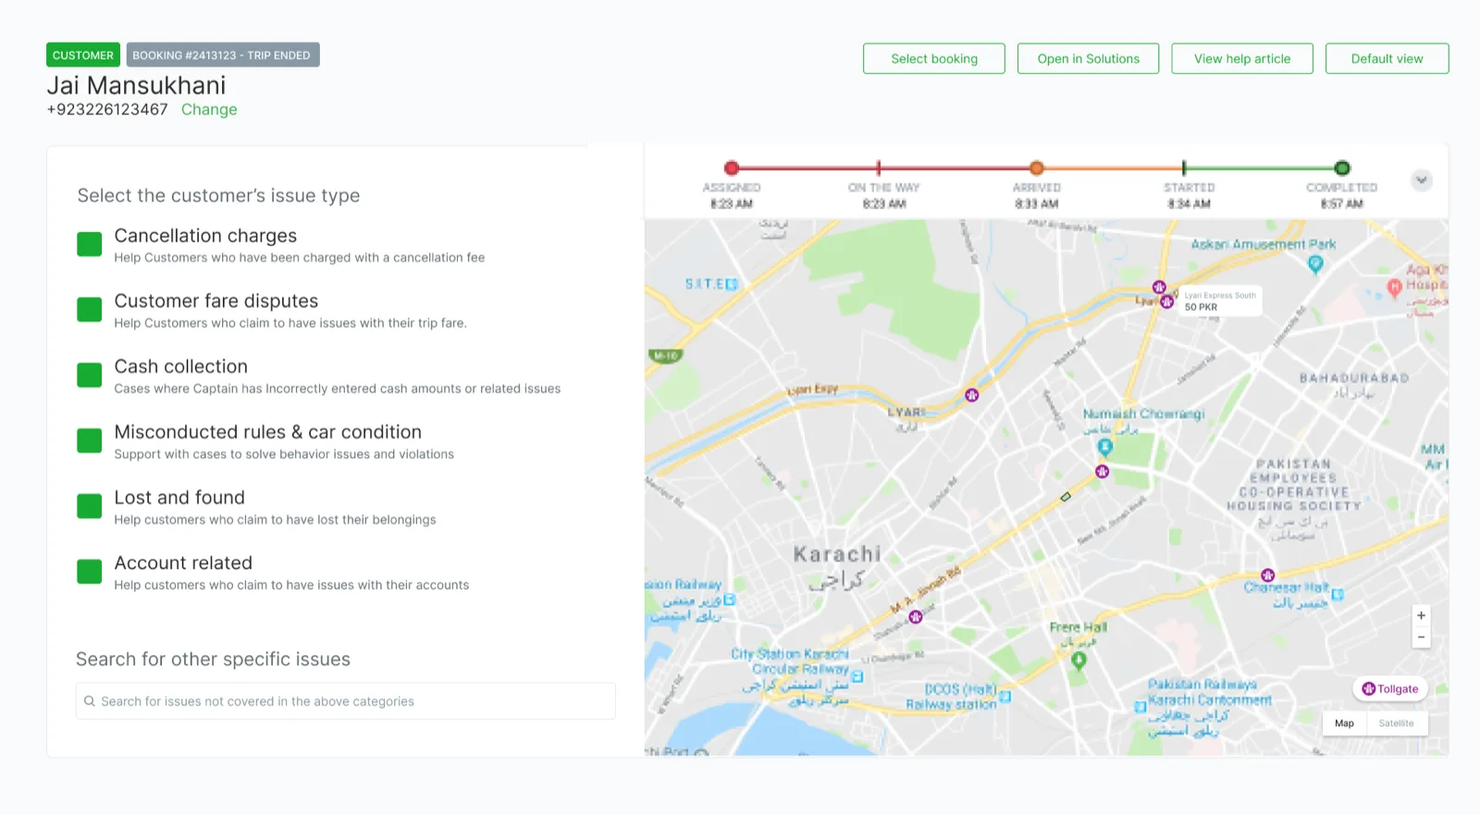Viewport: 1480px width, 815px height.
Task: Click the Select booking button
Action: pyautogui.click(x=934, y=58)
